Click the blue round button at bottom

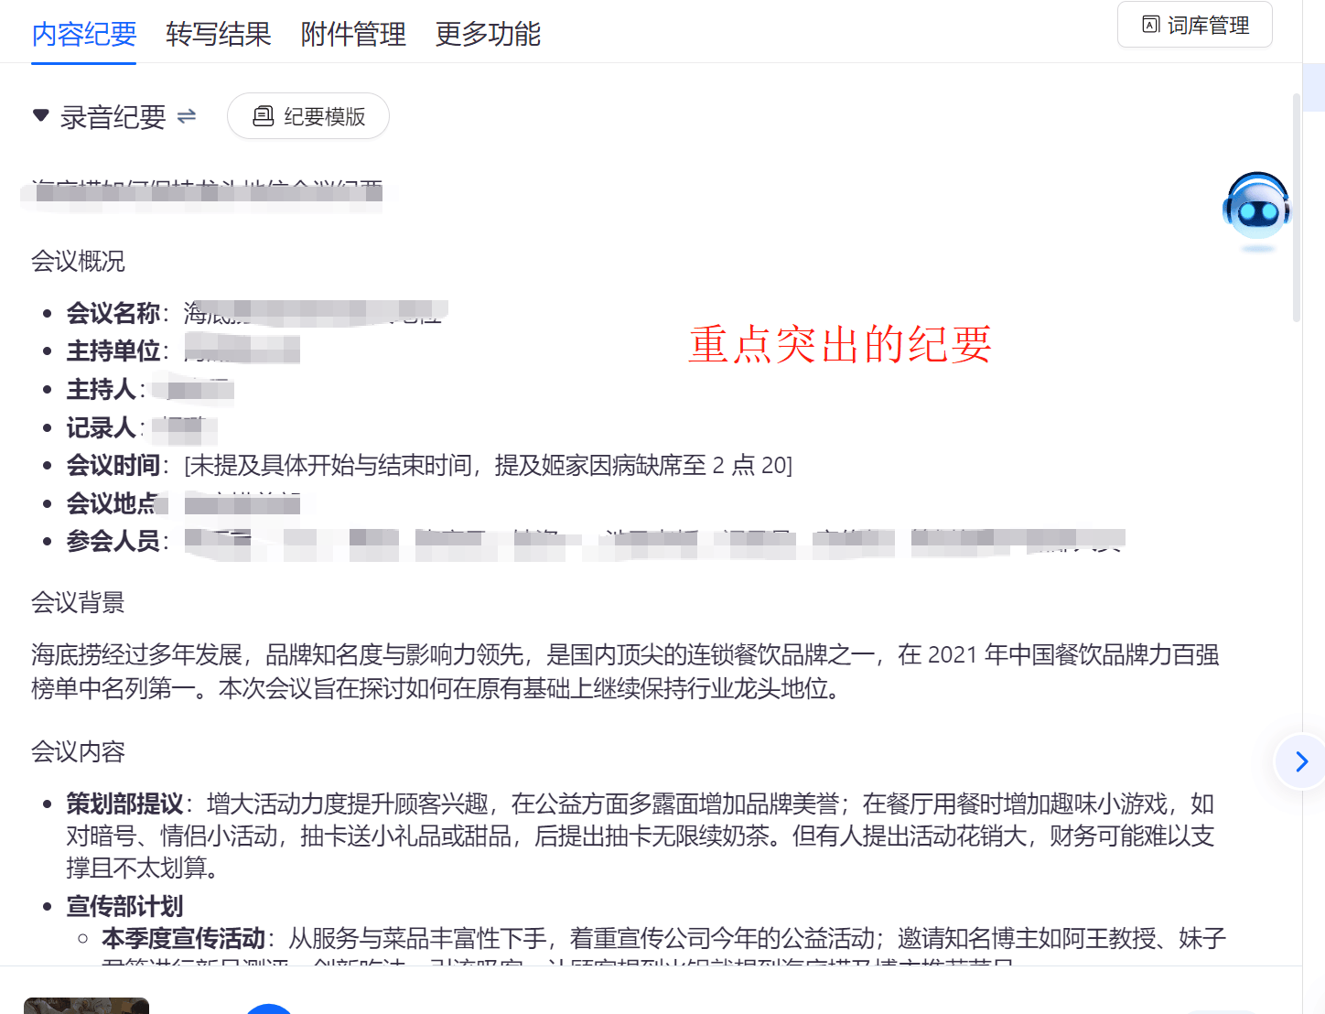tap(269, 1009)
